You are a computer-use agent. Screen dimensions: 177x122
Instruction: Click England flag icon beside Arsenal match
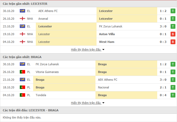point(22,19)
